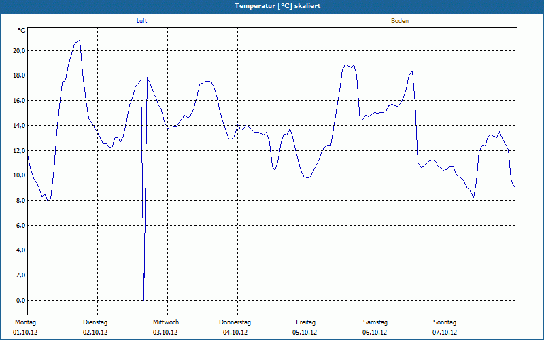
Task: Click the °C unit label
Action: 22,31
